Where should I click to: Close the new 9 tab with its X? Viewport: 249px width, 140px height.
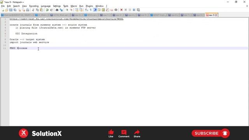click(216, 15)
